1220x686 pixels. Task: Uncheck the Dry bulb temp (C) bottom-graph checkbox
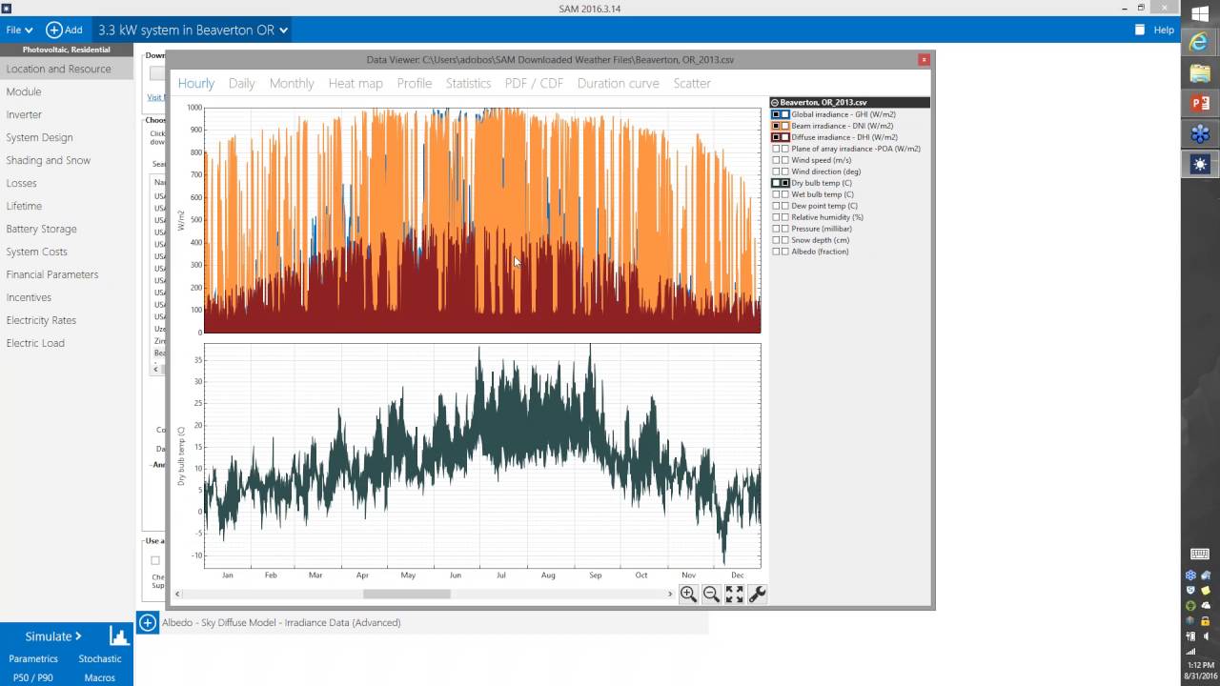(785, 183)
